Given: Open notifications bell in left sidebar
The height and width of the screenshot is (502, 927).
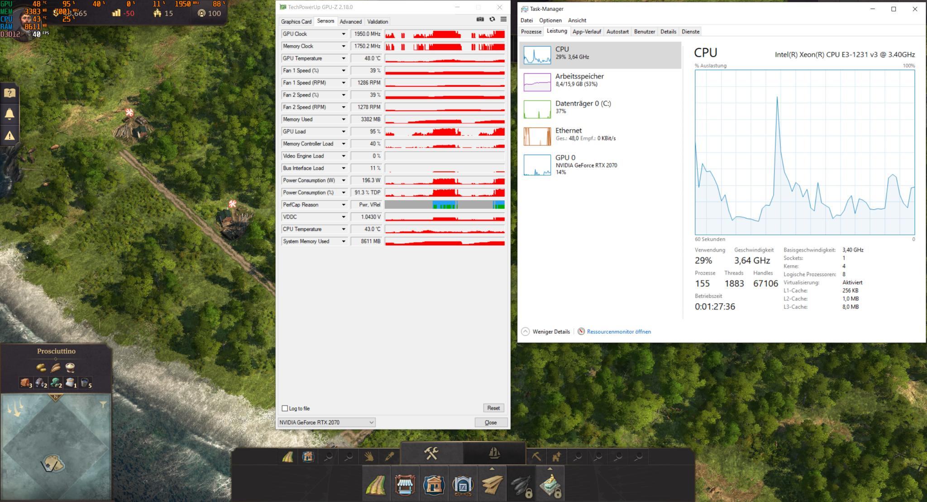Looking at the screenshot, I should coord(10,113).
